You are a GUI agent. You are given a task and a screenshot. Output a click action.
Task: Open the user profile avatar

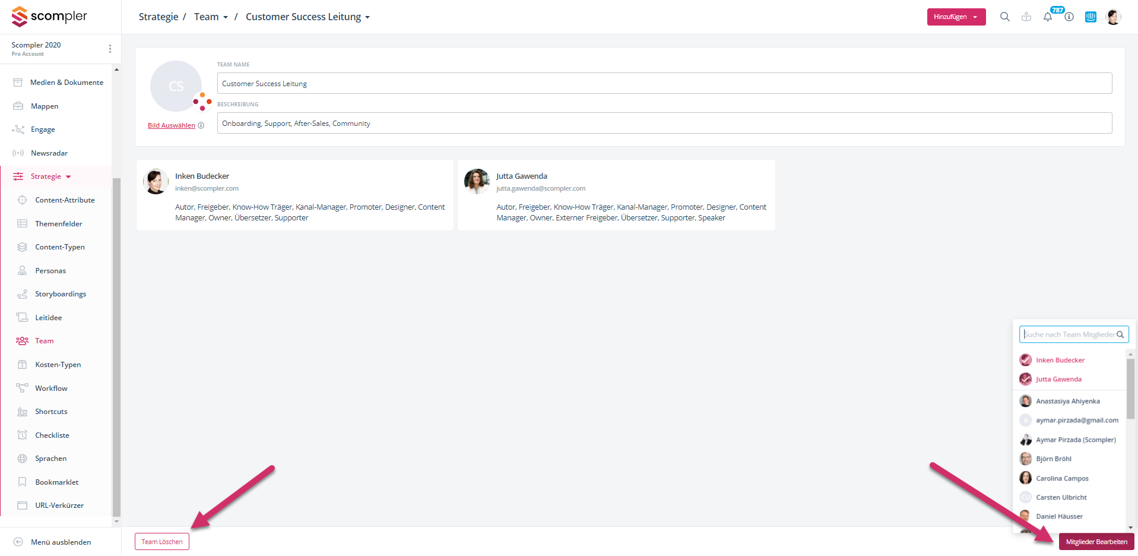(x=1113, y=17)
